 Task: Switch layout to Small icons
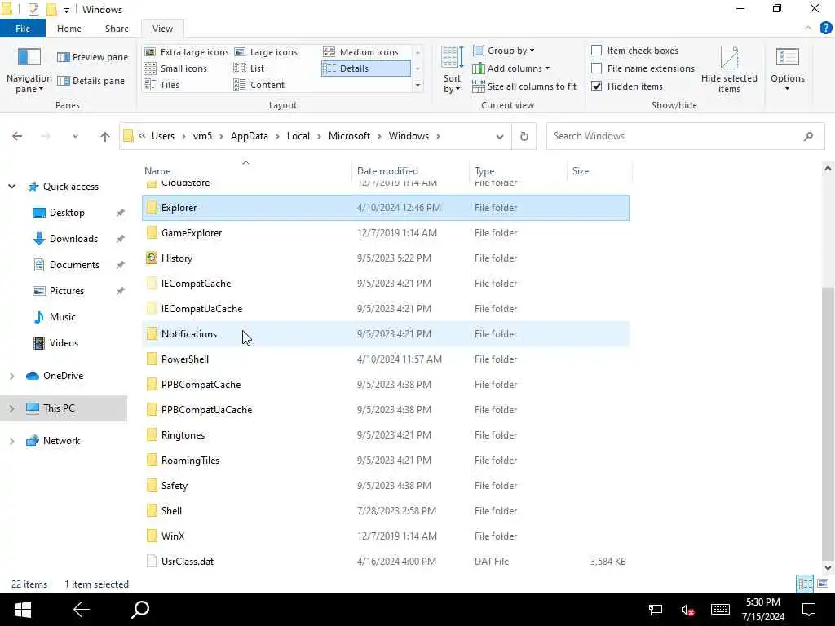[x=176, y=68]
